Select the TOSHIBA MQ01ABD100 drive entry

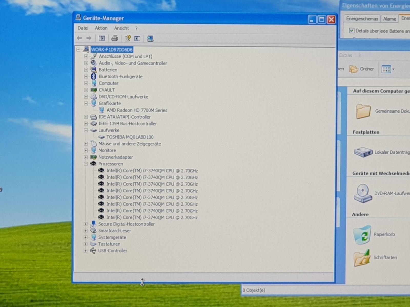coord(130,137)
